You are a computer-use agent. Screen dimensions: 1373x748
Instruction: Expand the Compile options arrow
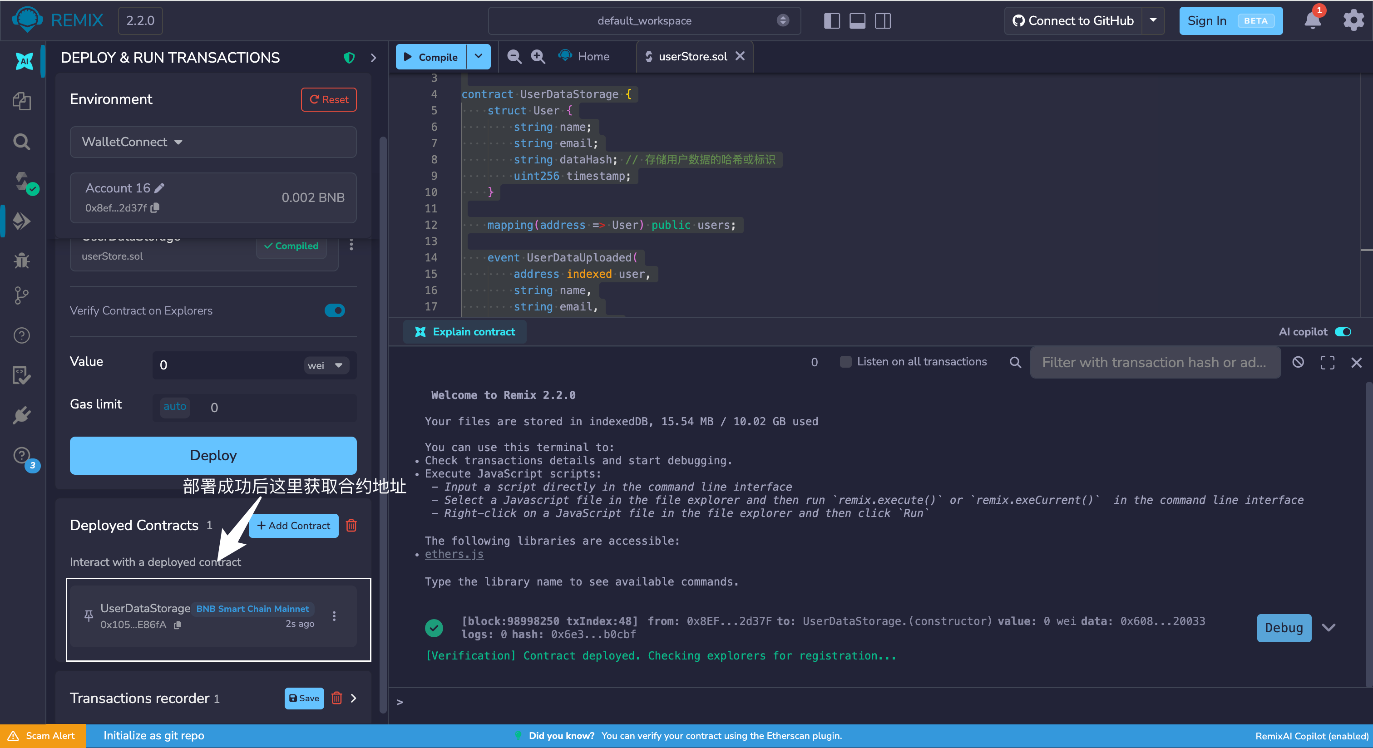[479, 56]
